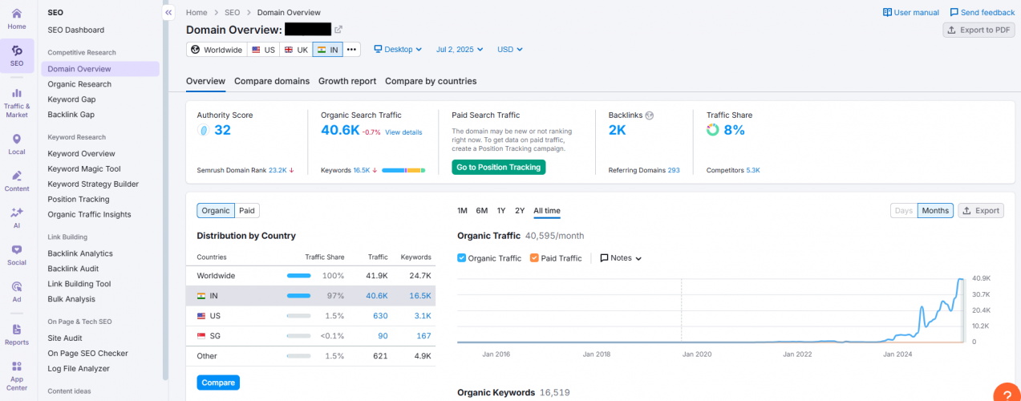
Task: Set chart range to 1M
Action: click(x=462, y=211)
